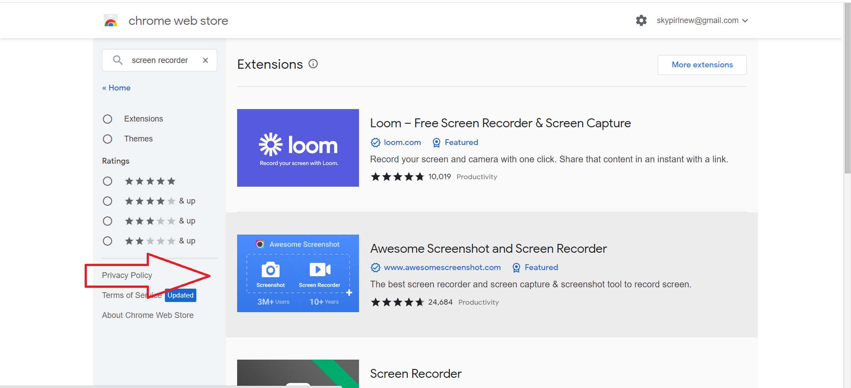The height and width of the screenshot is (388, 851).
Task: Clear the screen recorder search text
Action: click(205, 60)
